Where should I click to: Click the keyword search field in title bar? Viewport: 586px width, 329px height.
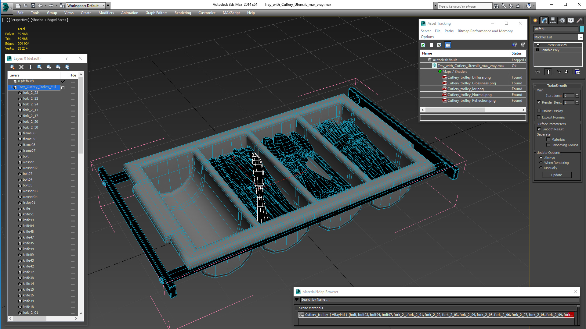pos(465,6)
